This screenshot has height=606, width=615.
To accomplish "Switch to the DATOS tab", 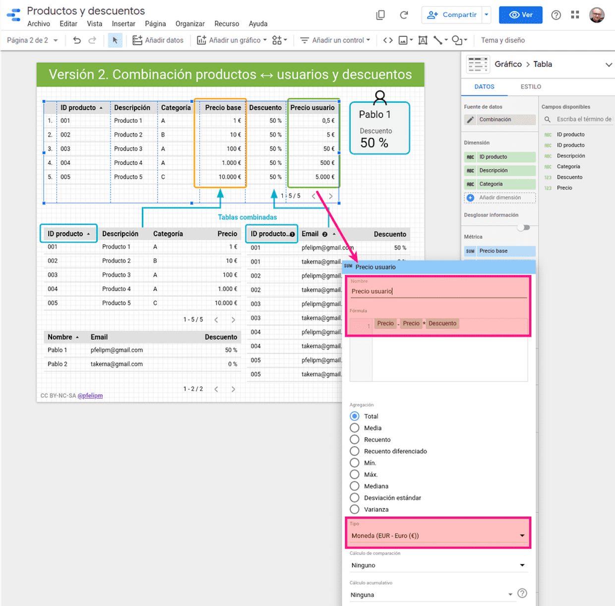I will pyautogui.click(x=484, y=87).
